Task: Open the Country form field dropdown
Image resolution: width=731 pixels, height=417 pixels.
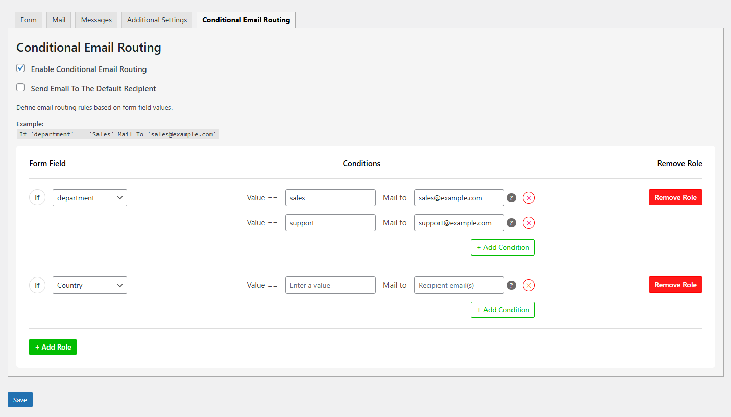Action: point(90,285)
